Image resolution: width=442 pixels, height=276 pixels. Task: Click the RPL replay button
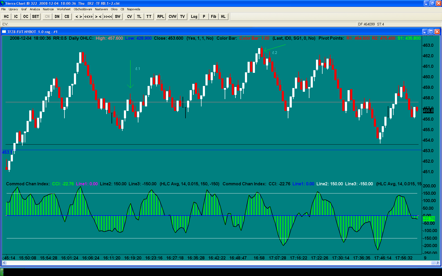pyautogui.click(x=160, y=17)
